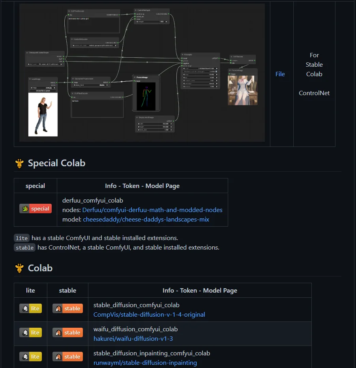Click the red special Colab badge
This screenshot has height=368, width=356.
pyautogui.click(x=36, y=208)
